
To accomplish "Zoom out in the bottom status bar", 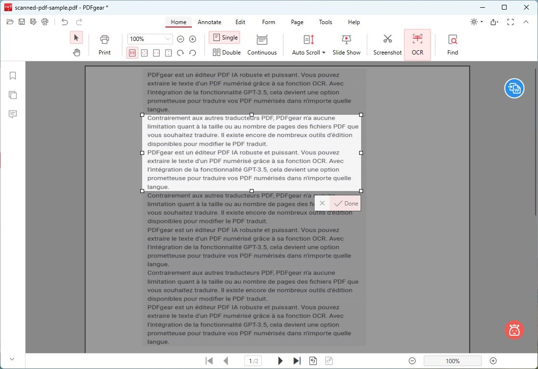I will 413,361.
